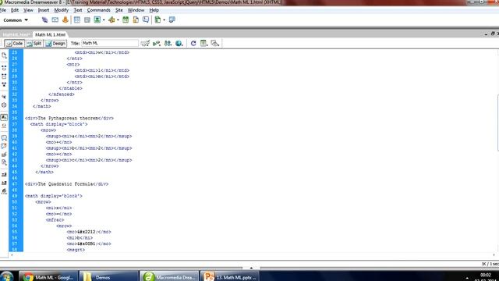Viewport: 499px width, 281px height.
Task: Switch to Code view
Action: point(14,44)
